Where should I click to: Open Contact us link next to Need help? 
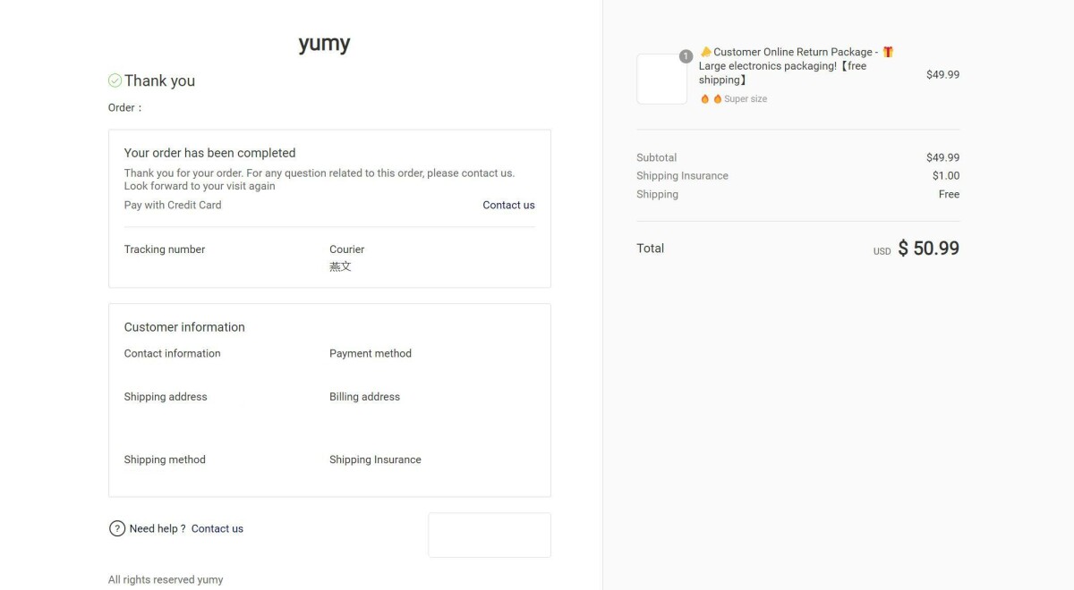217,528
